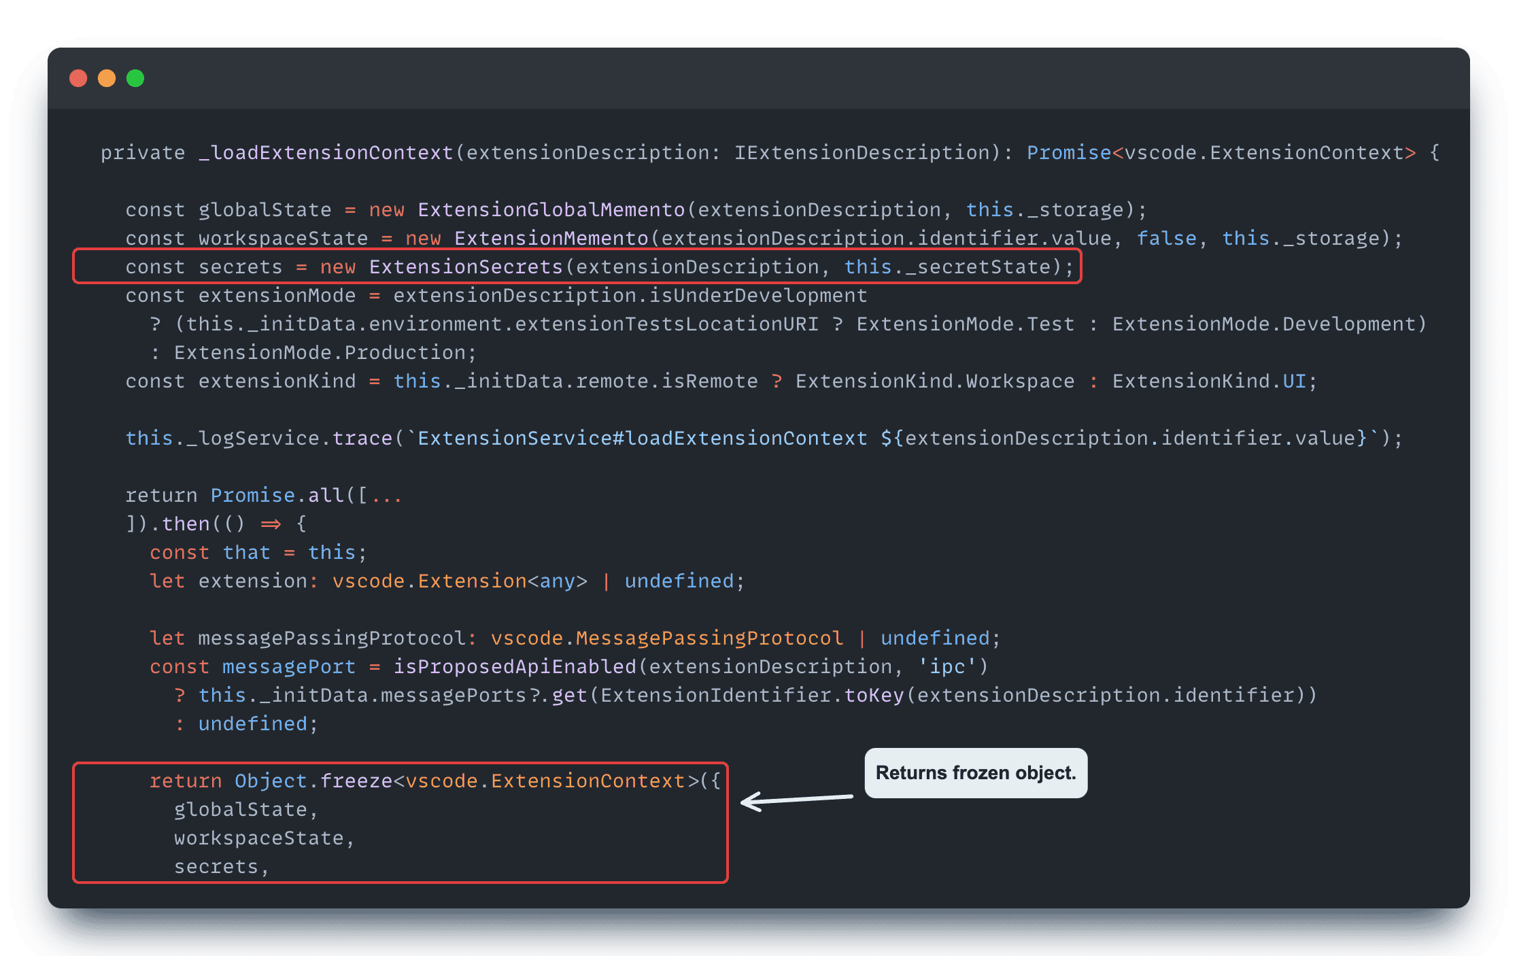
Task: Click the trace method call in logService line
Action: (x=362, y=439)
